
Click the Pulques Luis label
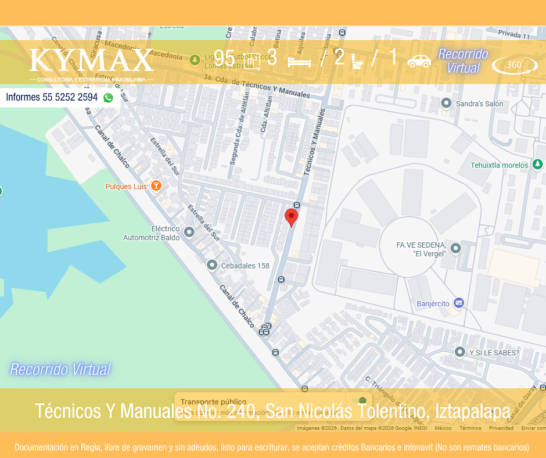tap(126, 187)
